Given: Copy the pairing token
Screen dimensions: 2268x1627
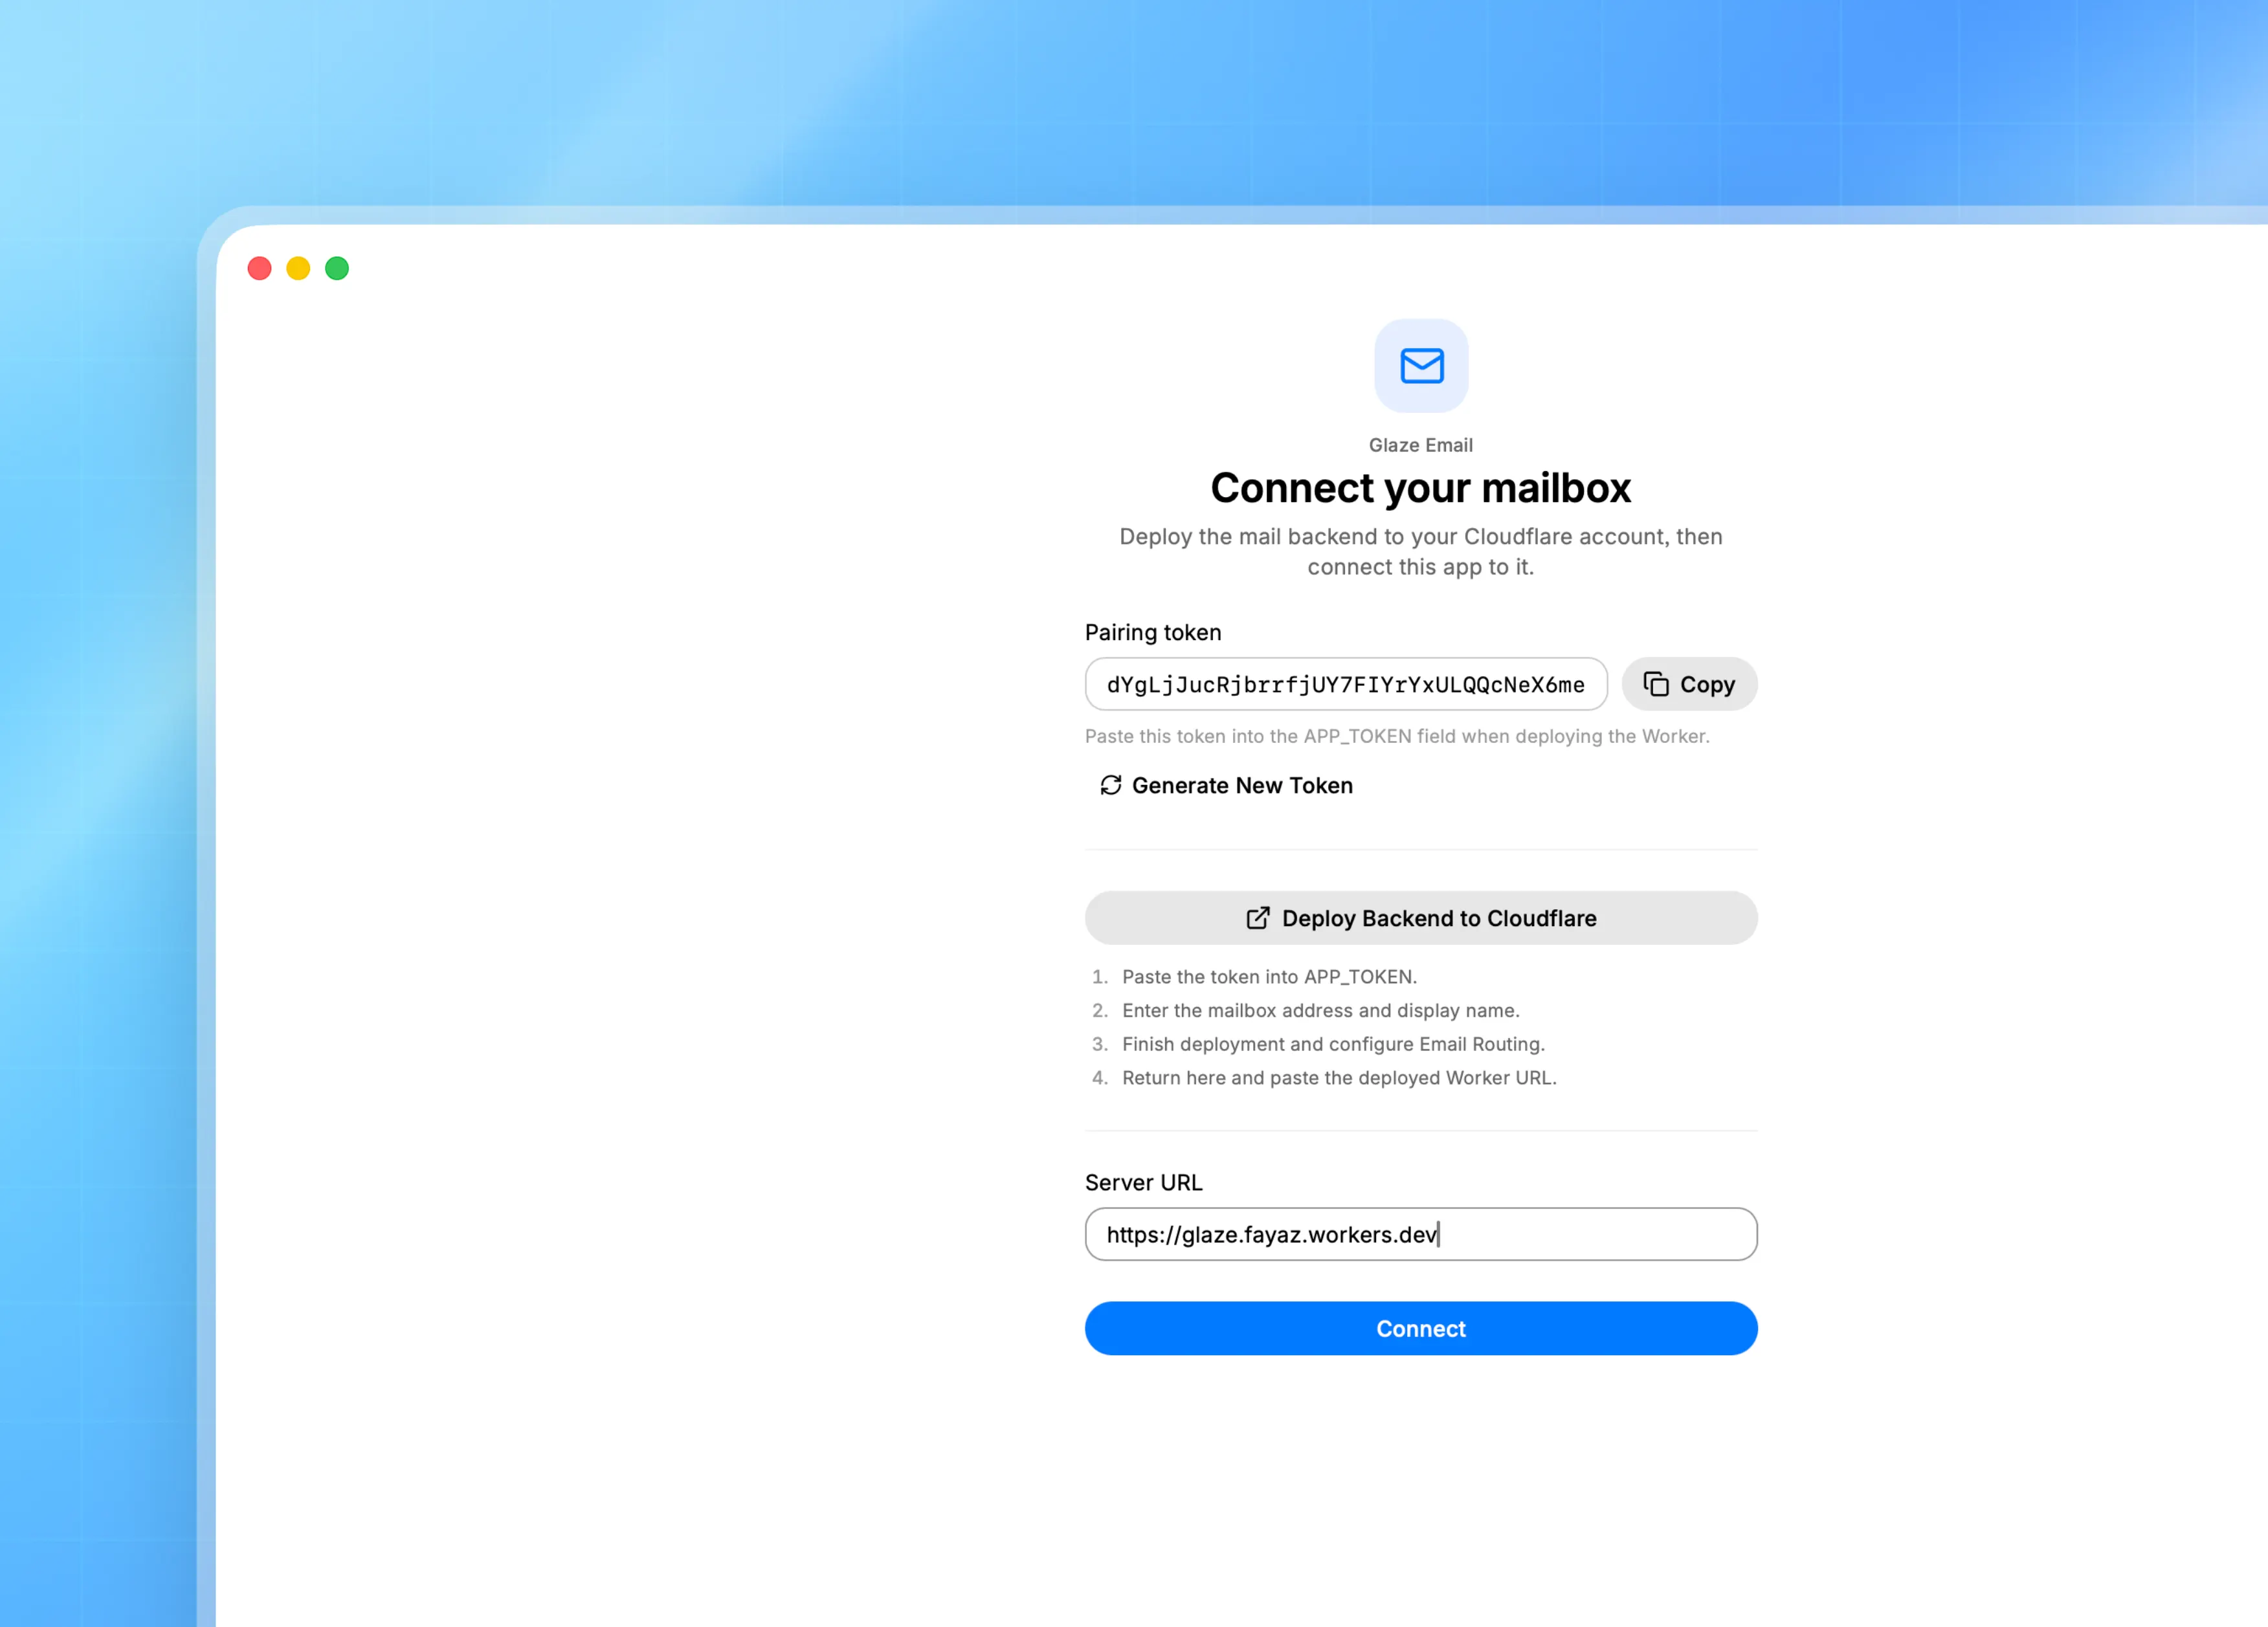Looking at the screenshot, I should (1689, 684).
